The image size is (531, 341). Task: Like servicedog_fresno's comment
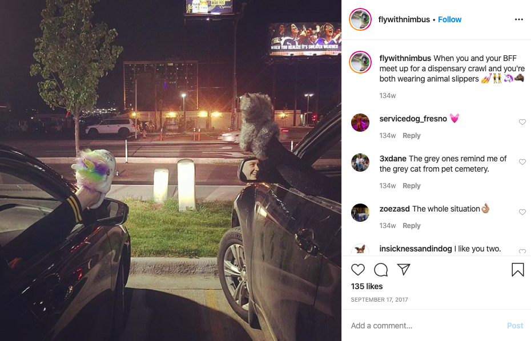pos(522,122)
